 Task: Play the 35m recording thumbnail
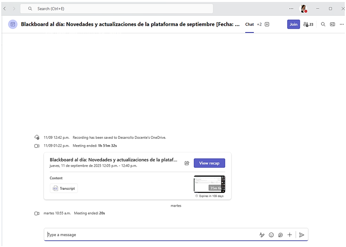(x=209, y=184)
